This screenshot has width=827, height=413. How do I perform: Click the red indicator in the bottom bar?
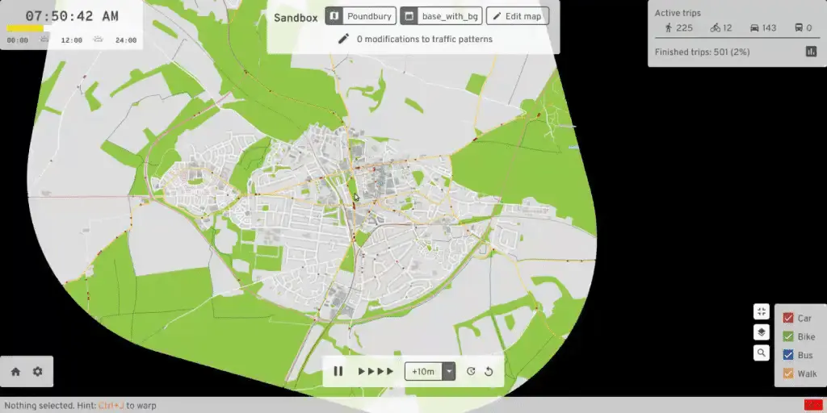click(x=813, y=405)
